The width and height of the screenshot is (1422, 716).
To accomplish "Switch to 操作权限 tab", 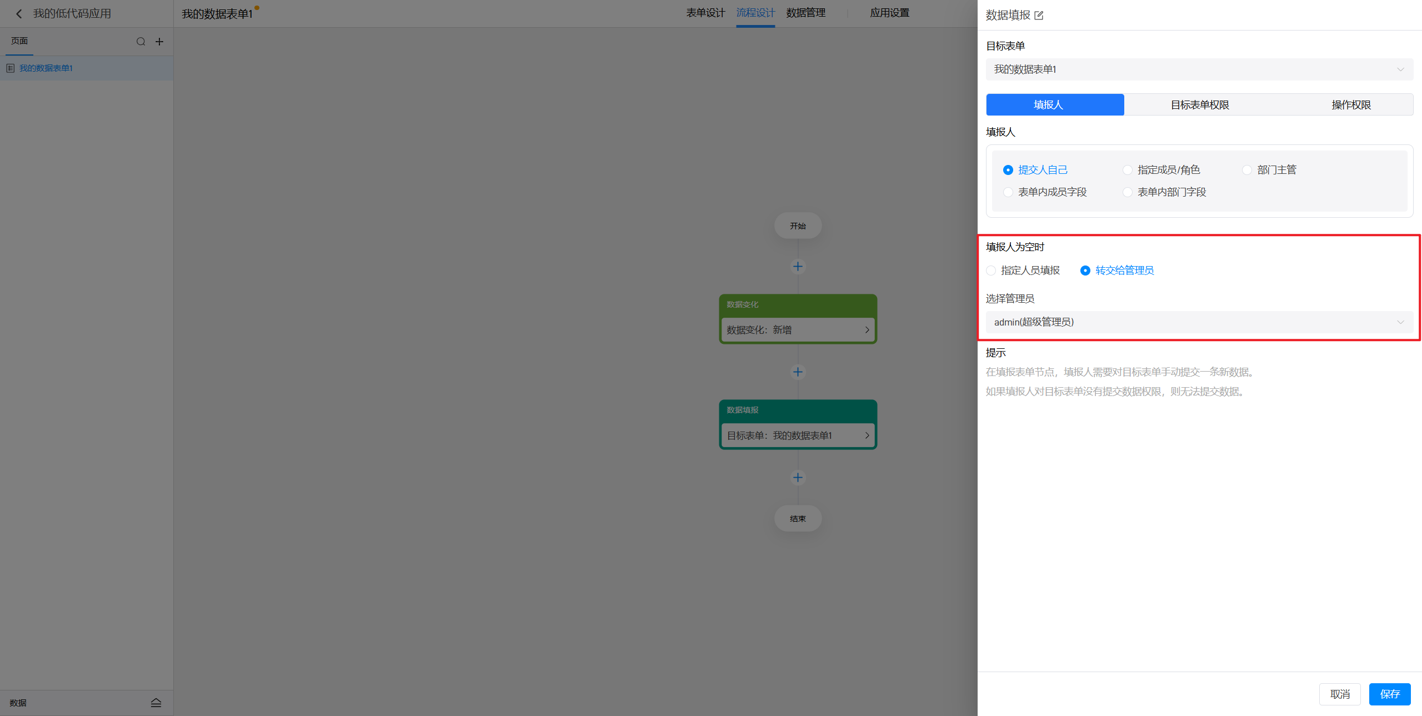I will pos(1350,105).
